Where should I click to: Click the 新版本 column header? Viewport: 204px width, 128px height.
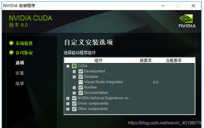[x=146, y=60]
